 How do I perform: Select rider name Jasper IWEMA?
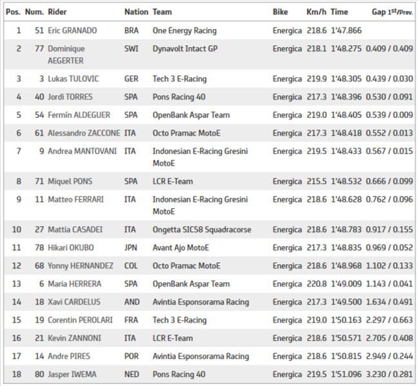[72, 374]
